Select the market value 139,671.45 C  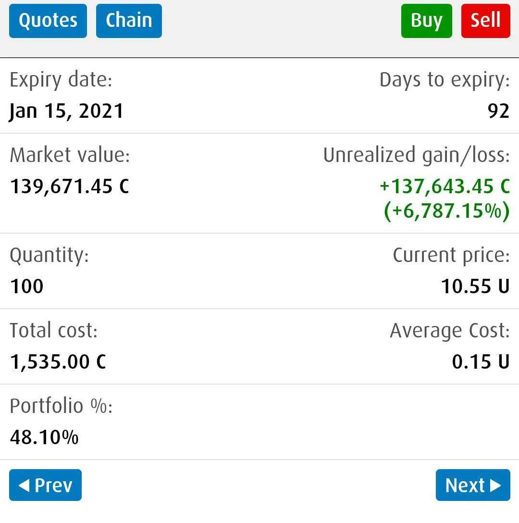[x=70, y=186]
